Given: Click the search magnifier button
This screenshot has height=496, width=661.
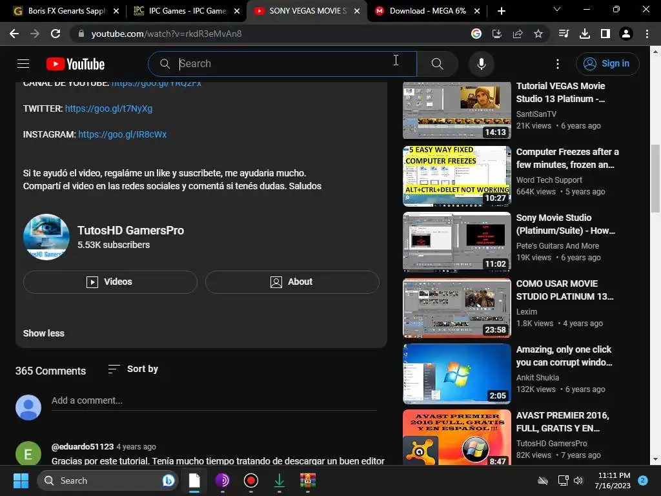Looking at the screenshot, I should (x=437, y=64).
